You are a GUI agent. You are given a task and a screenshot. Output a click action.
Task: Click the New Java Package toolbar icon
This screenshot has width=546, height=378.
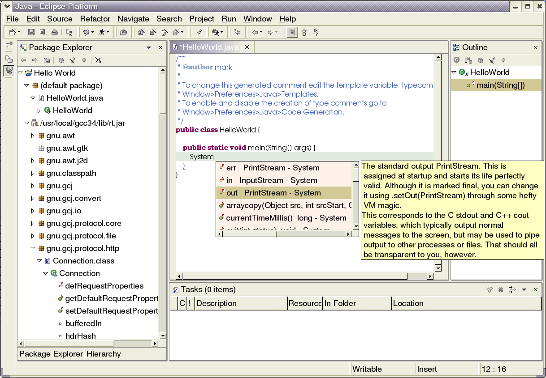click(x=153, y=32)
